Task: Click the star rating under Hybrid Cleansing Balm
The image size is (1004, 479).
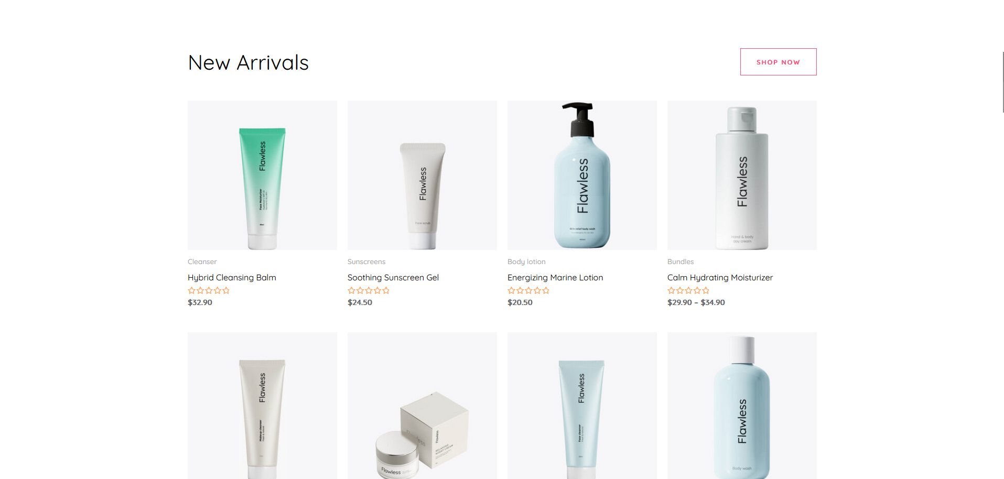Action: 209,290
